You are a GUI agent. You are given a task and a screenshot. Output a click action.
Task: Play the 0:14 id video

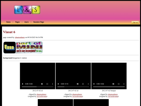(58, 84)
